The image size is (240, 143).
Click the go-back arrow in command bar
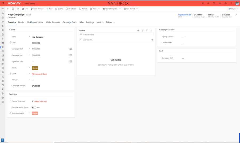[x=8, y=9]
